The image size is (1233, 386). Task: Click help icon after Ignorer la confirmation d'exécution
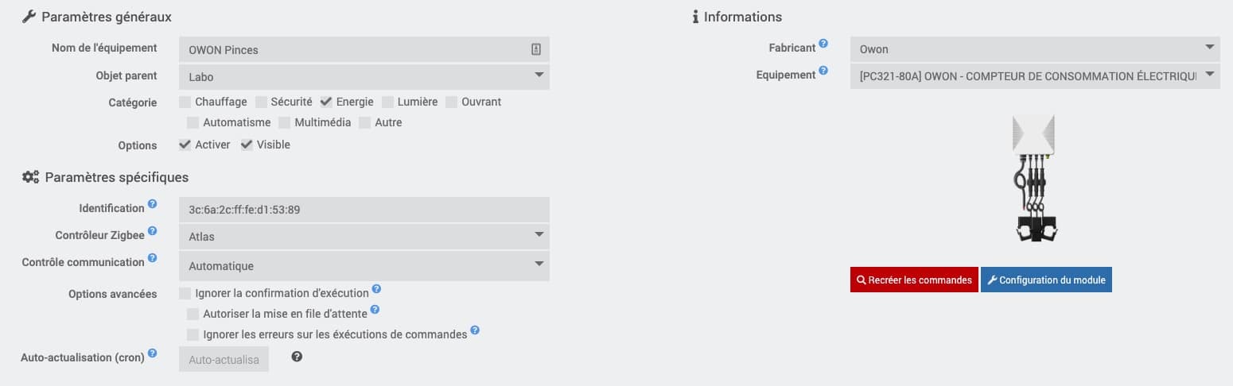point(376,289)
